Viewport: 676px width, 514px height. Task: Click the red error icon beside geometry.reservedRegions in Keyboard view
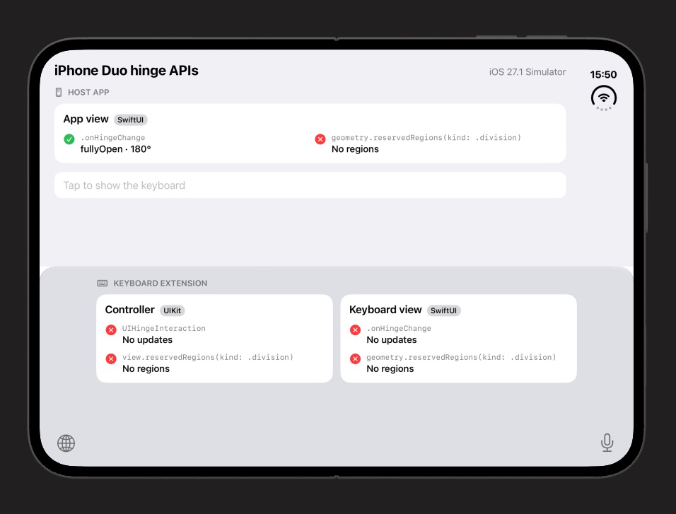tap(355, 358)
